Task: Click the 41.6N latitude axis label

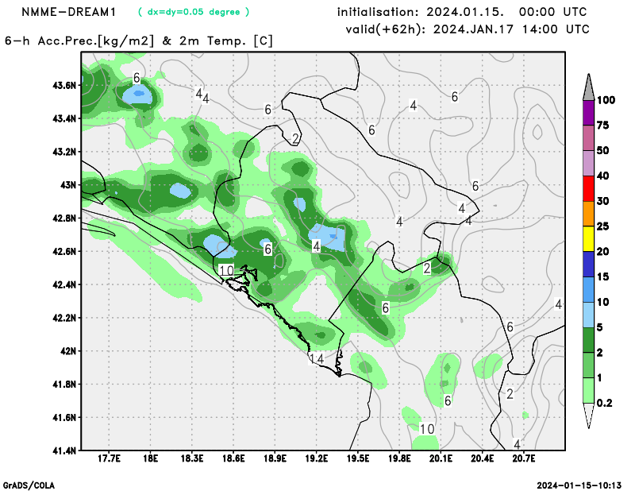Action: [64, 417]
